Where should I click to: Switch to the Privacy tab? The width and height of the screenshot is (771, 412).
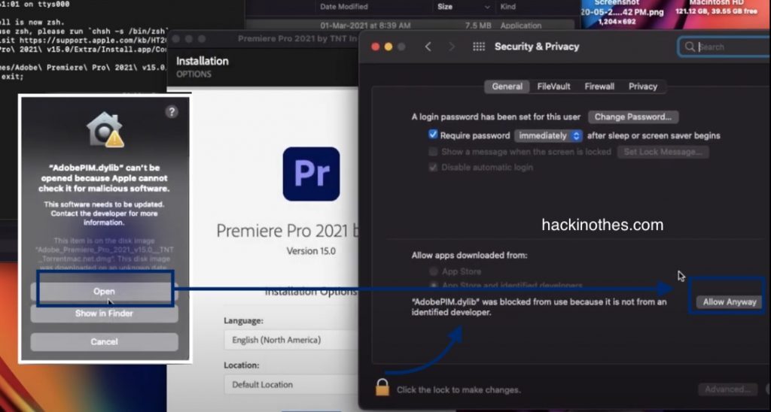click(643, 86)
